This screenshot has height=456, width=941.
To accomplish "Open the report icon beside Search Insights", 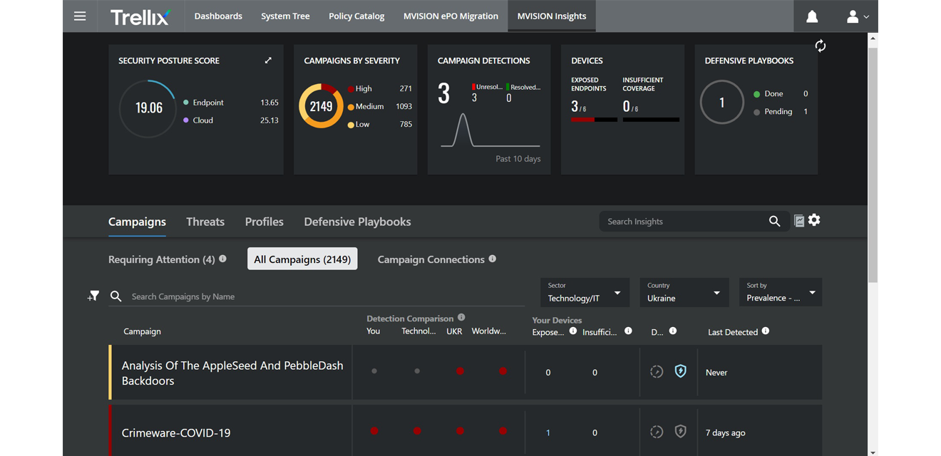I will (x=799, y=221).
